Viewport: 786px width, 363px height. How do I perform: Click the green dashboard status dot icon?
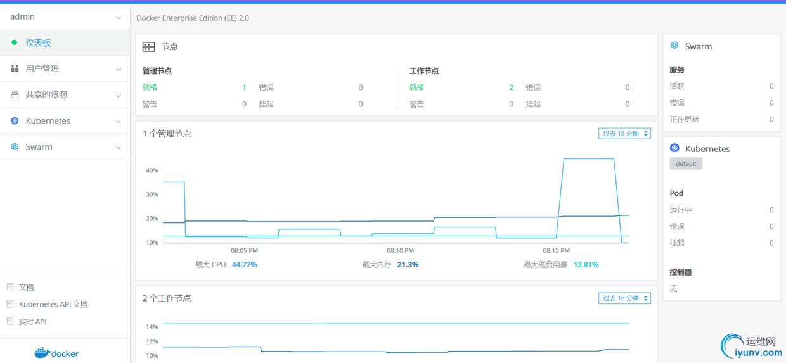[x=14, y=42]
